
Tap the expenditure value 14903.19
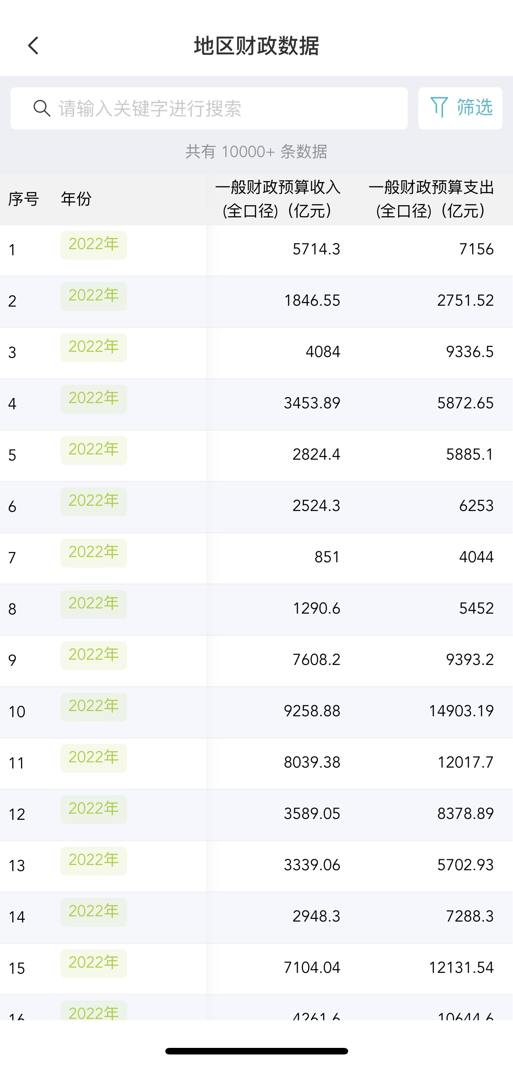(x=461, y=711)
